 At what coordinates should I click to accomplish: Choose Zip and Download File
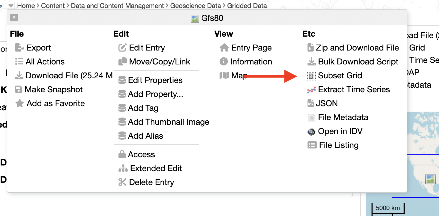tap(357, 48)
